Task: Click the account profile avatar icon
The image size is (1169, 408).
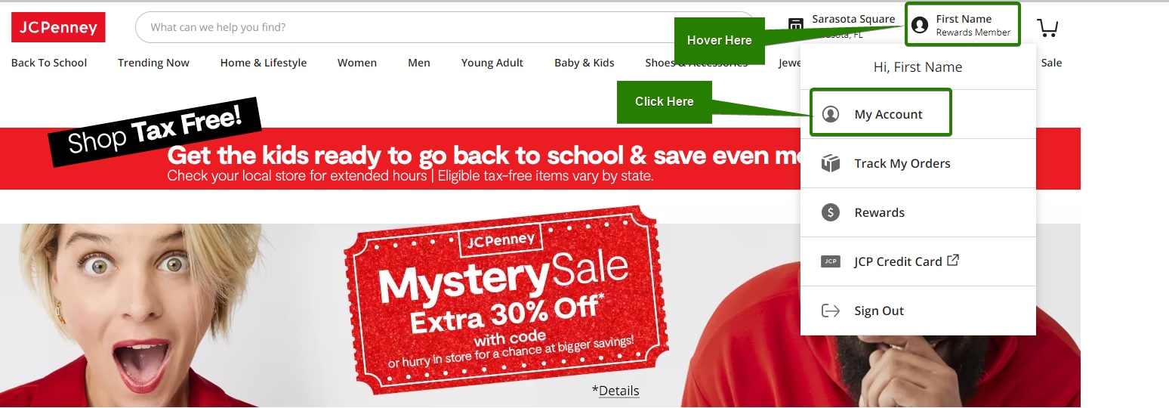Action: pos(920,25)
